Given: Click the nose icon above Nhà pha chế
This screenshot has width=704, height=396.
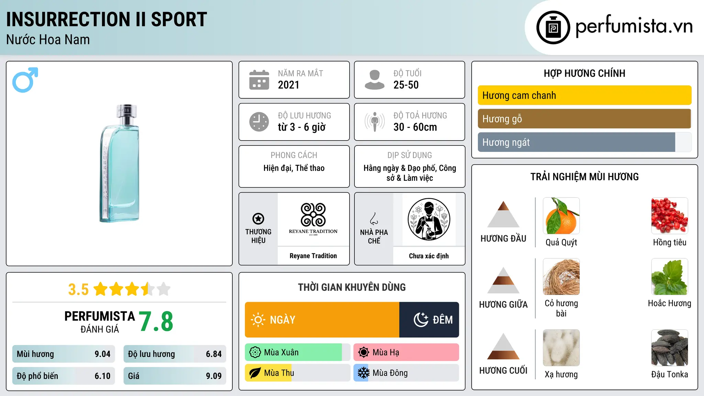Looking at the screenshot, I should pyautogui.click(x=374, y=219).
